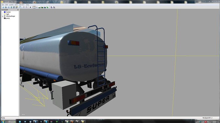Click the Redo arrow icon
This screenshot has width=220, height=123.
tap(26, 7)
